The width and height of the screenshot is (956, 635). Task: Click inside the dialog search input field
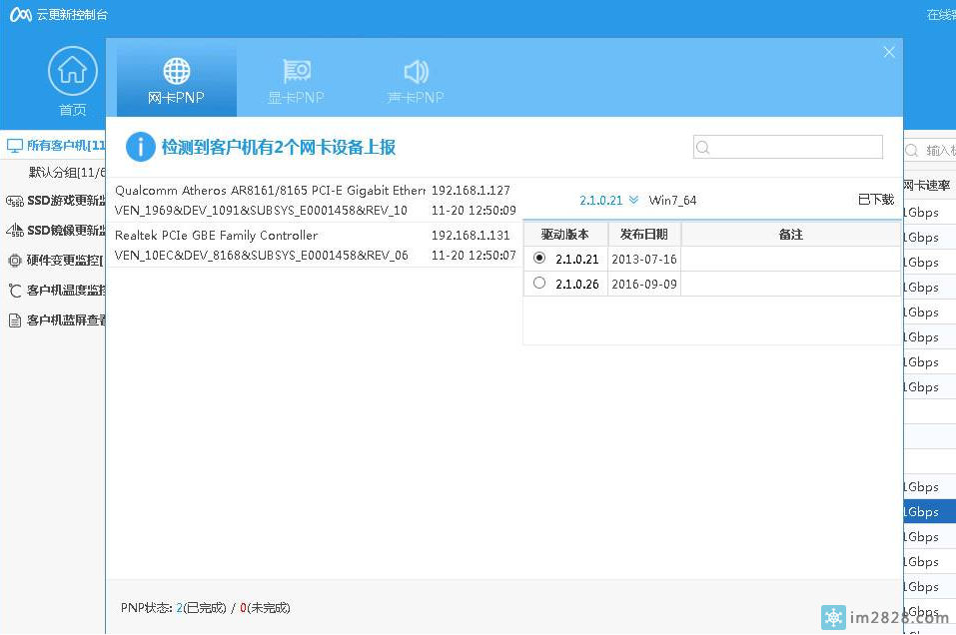(x=795, y=148)
